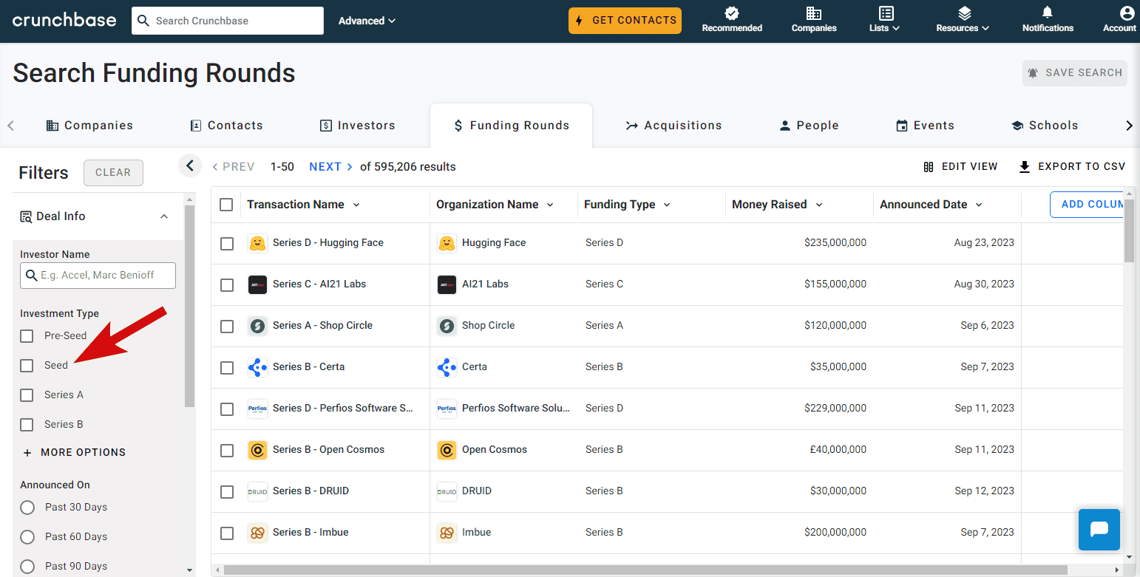1140x577 pixels.
Task: Open the Recommended icon in top navigation
Action: tap(732, 13)
